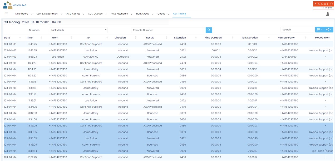Click the table Search field
The width and height of the screenshot is (335, 161).
pos(297,30)
